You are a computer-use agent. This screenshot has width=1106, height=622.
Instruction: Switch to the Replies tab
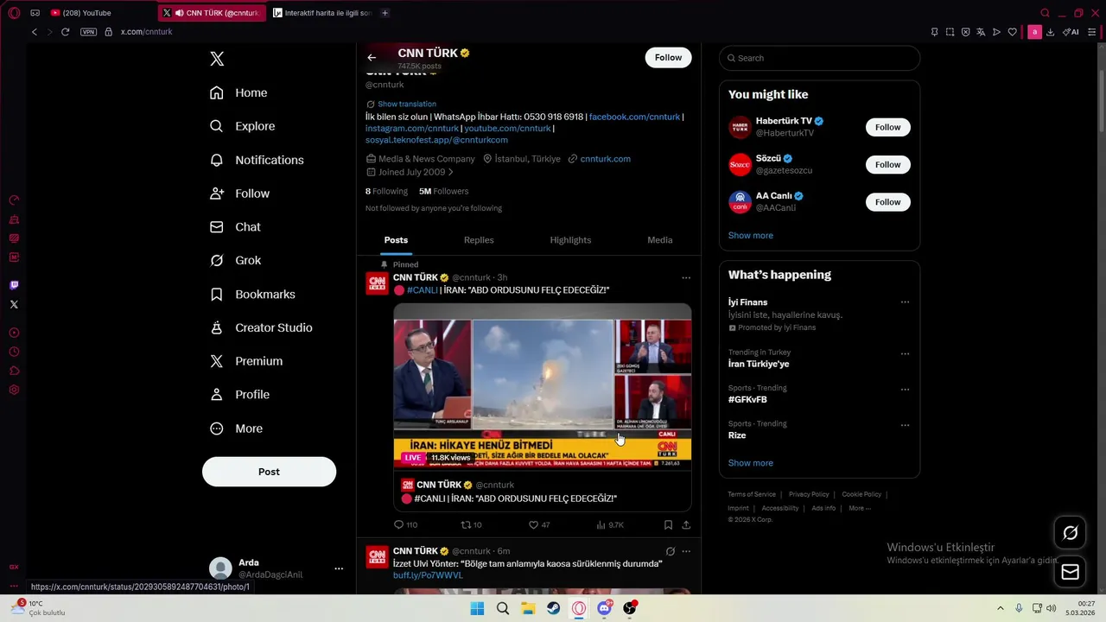479,240
